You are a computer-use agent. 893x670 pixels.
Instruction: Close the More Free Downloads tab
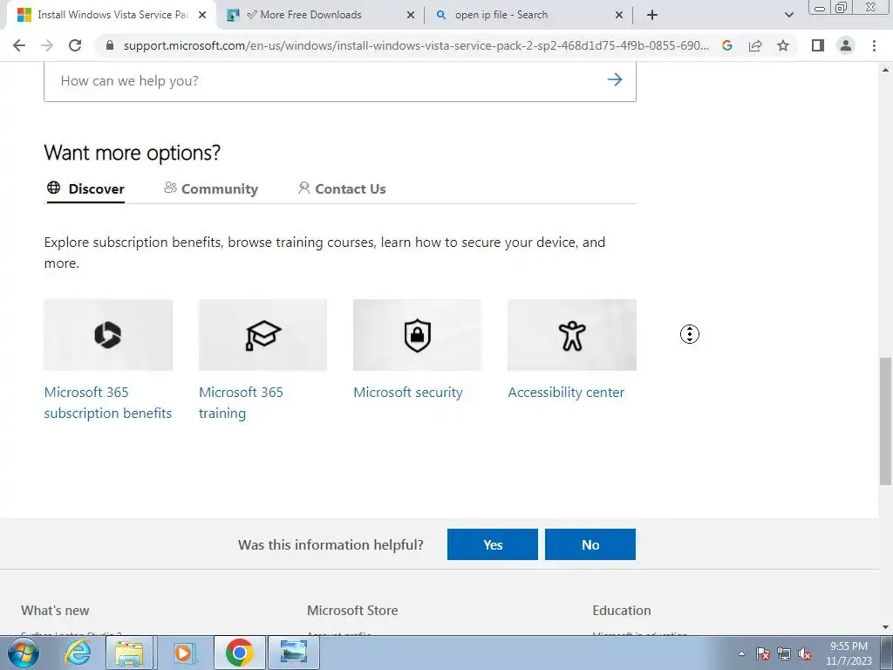[x=411, y=16]
